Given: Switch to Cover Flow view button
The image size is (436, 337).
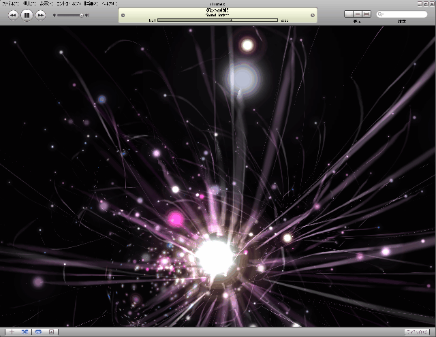Looking at the screenshot, I should (x=367, y=14).
